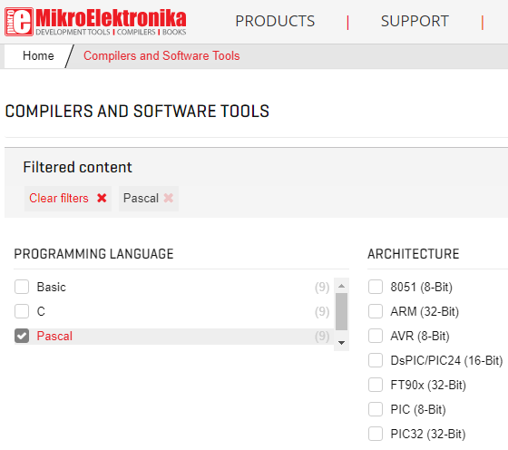Click the language list scroll down arrow

click(x=341, y=343)
